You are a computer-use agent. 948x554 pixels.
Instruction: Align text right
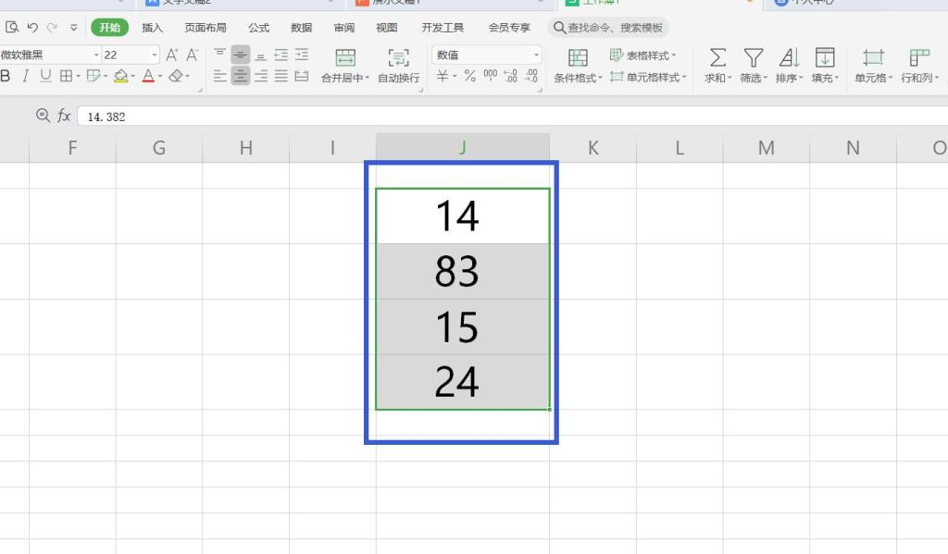[x=260, y=76]
